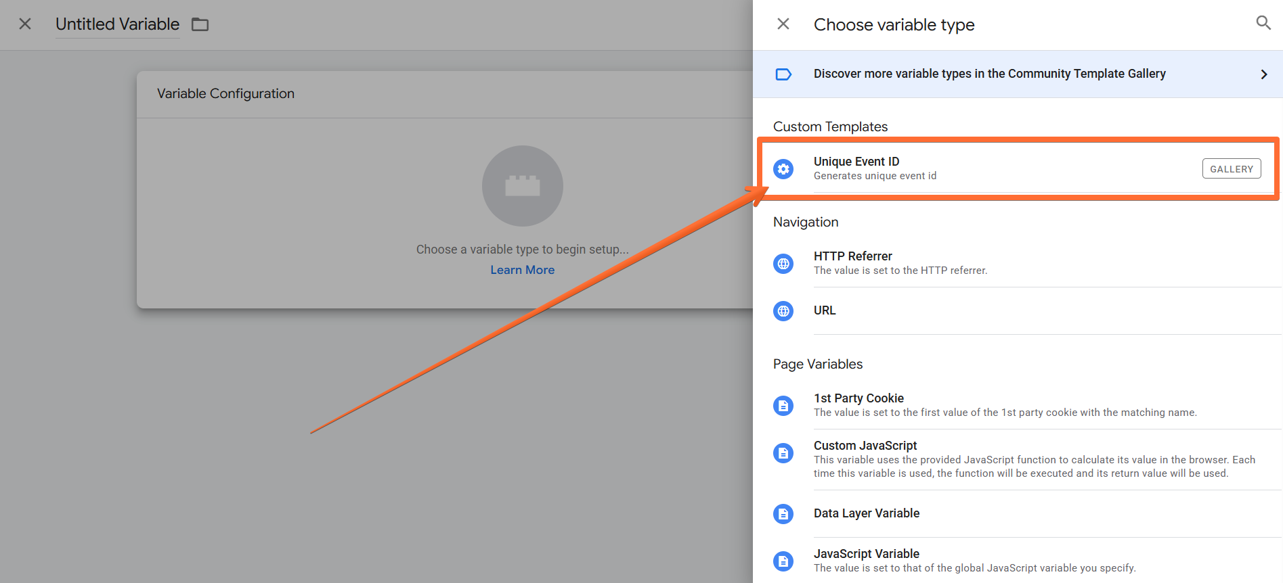Search variable types with magnifier icon
This screenshot has height=583, width=1283.
(1263, 23)
